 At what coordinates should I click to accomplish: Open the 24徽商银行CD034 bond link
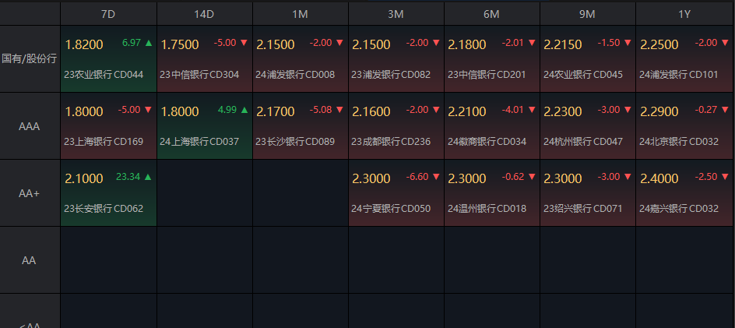tap(487, 142)
